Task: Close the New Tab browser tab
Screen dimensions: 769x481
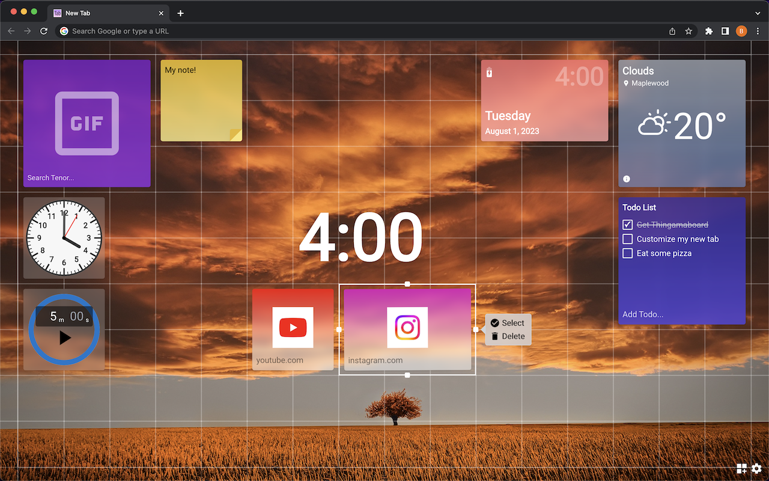Action: (161, 13)
